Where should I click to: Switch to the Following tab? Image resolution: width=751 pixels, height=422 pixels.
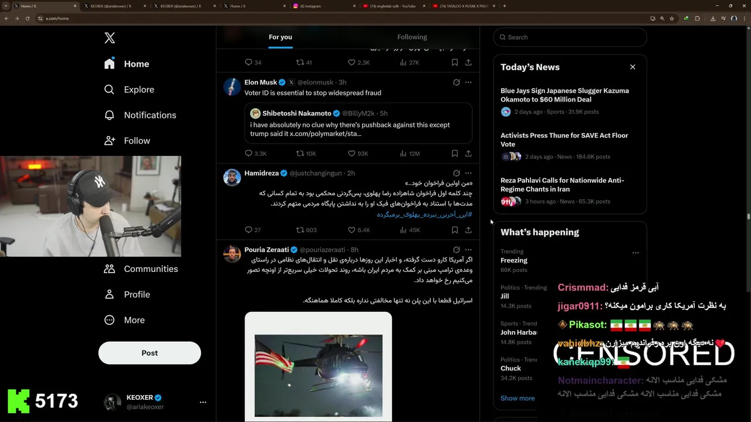tap(412, 37)
